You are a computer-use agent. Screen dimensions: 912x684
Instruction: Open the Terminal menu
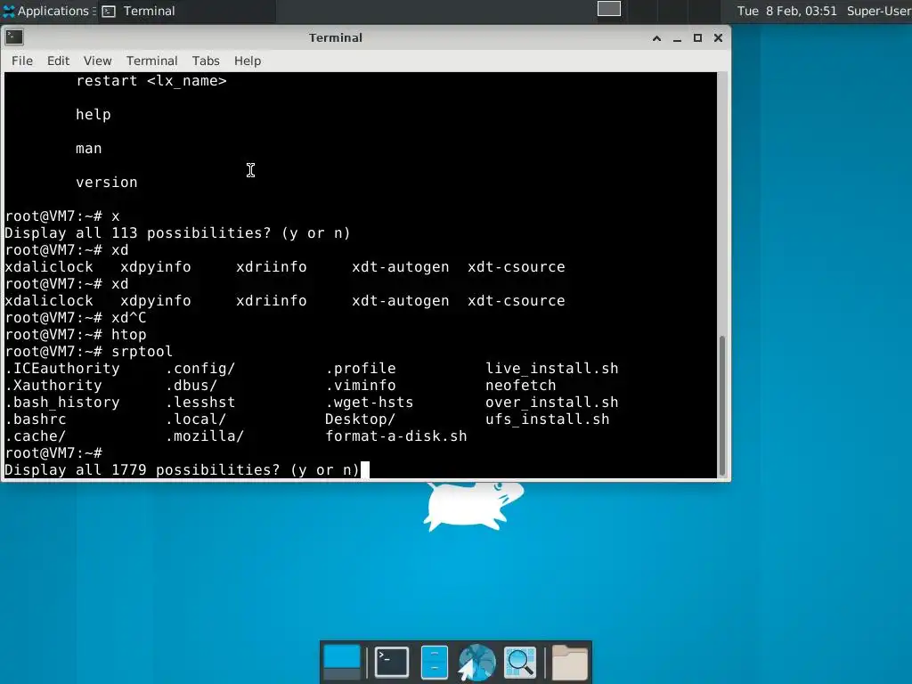pyautogui.click(x=151, y=61)
